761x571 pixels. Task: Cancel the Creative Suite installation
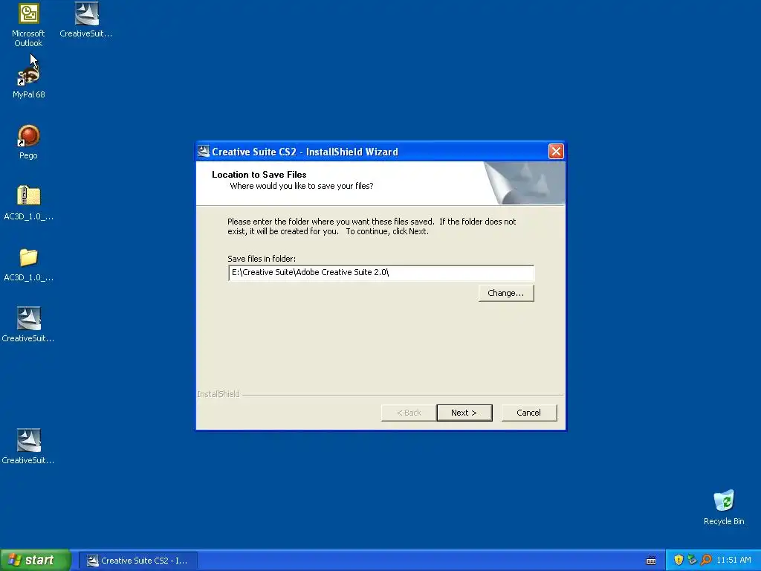[x=529, y=413]
